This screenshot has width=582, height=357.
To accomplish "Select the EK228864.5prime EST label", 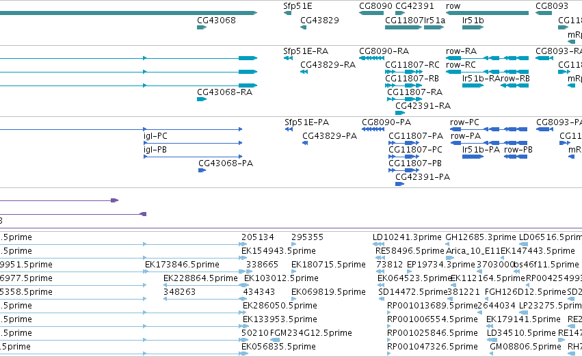I will (x=200, y=278).
